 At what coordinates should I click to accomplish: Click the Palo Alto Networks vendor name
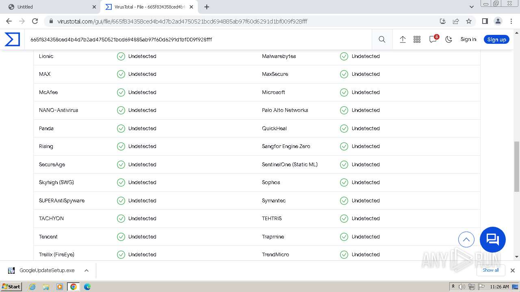pyautogui.click(x=285, y=110)
